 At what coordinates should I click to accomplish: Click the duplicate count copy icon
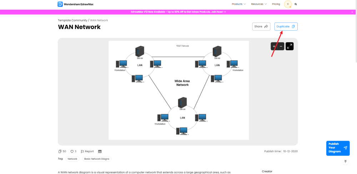coord(60,151)
